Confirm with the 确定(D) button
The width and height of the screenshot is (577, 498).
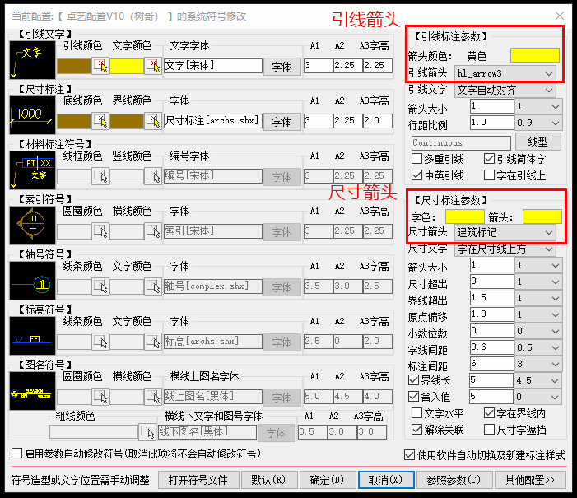coord(327,480)
